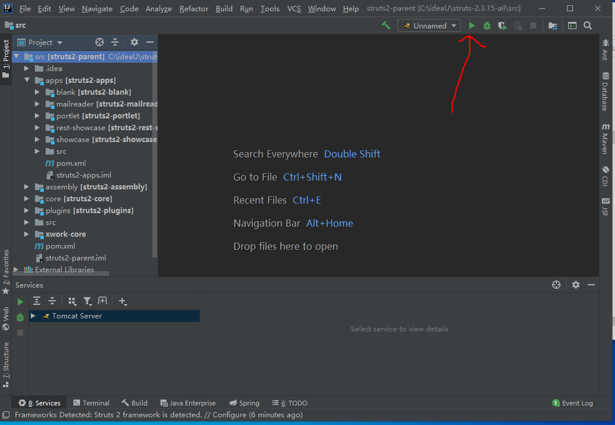The width and height of the screenshot is (615, 425).
Task: Open the Navigate menu
Action: (x=97, y=9)
